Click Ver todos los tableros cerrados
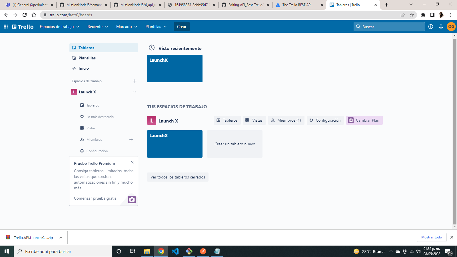Image resolution: width=457 pixels, height=257 pixels. point(178,177)
